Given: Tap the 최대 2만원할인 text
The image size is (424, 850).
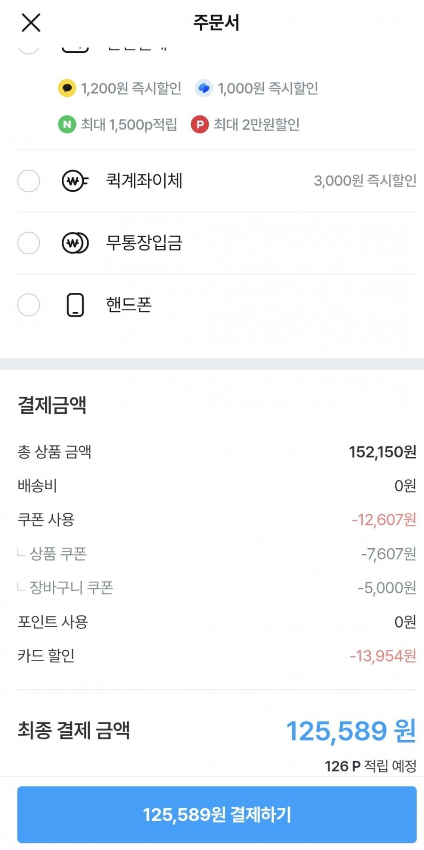Looking at the screenshot, I should (x=257, y=124).
